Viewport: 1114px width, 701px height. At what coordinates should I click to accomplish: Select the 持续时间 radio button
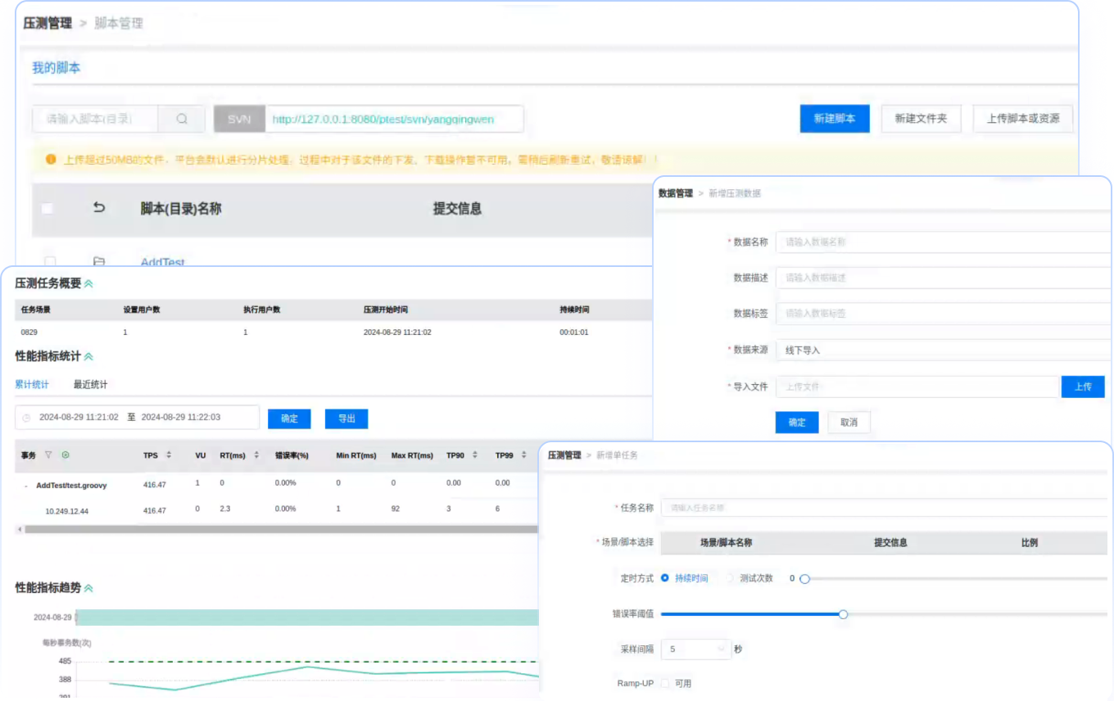665,578
